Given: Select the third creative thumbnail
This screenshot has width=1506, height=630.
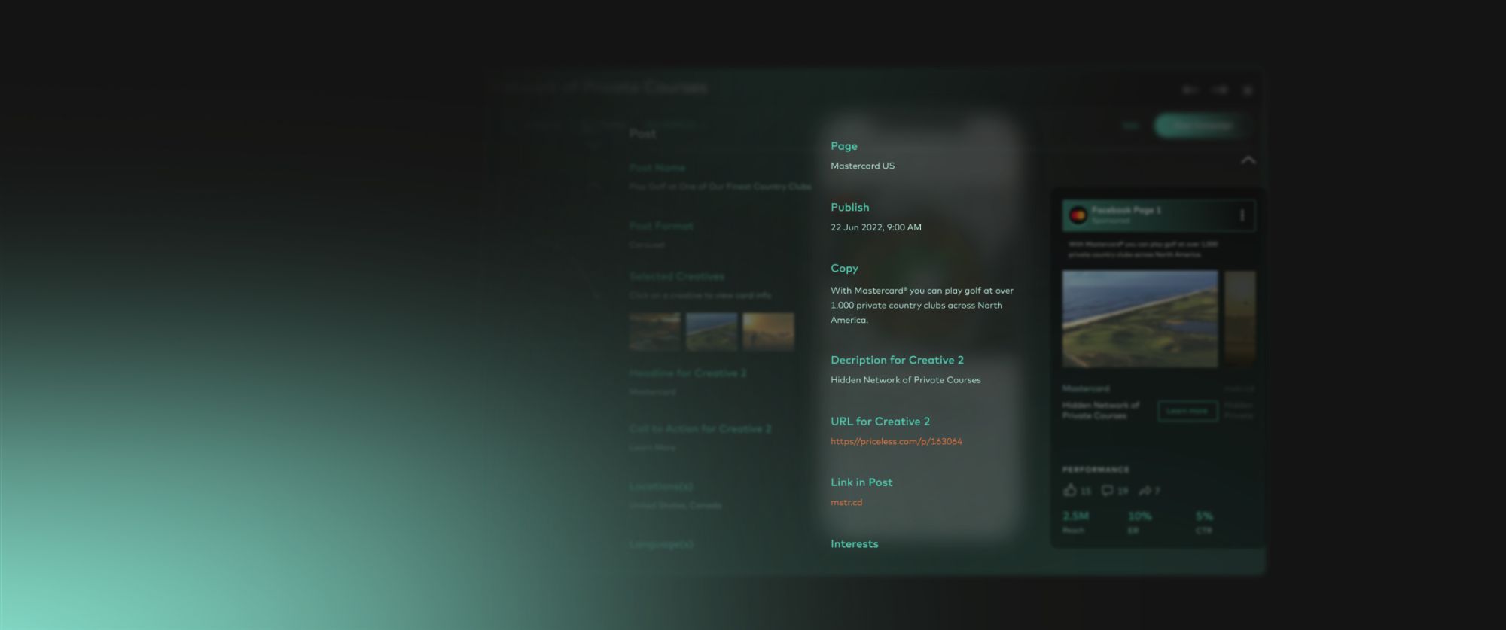Looking at the screenshot, I should point(768,331).
